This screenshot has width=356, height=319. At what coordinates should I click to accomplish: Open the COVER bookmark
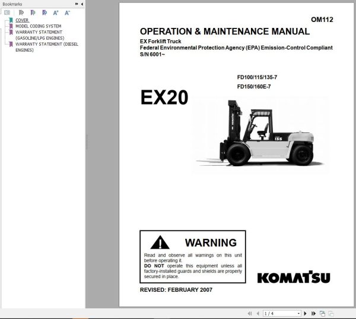click(x=22, y=20)
